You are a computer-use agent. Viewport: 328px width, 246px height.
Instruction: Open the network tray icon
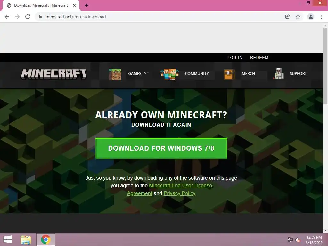pyautogui.click(x=290, y=240)
